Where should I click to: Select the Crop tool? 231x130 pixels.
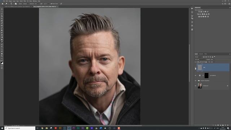click(x=2, y=18)
